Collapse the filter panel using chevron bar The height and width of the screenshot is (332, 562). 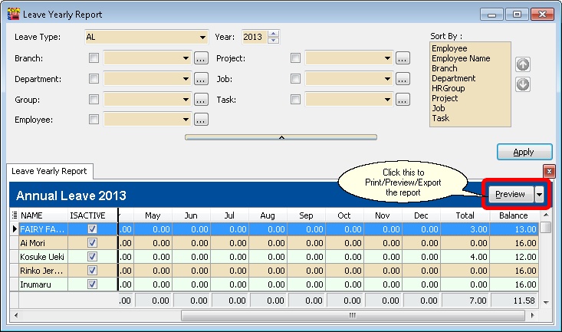click(282, 137)
